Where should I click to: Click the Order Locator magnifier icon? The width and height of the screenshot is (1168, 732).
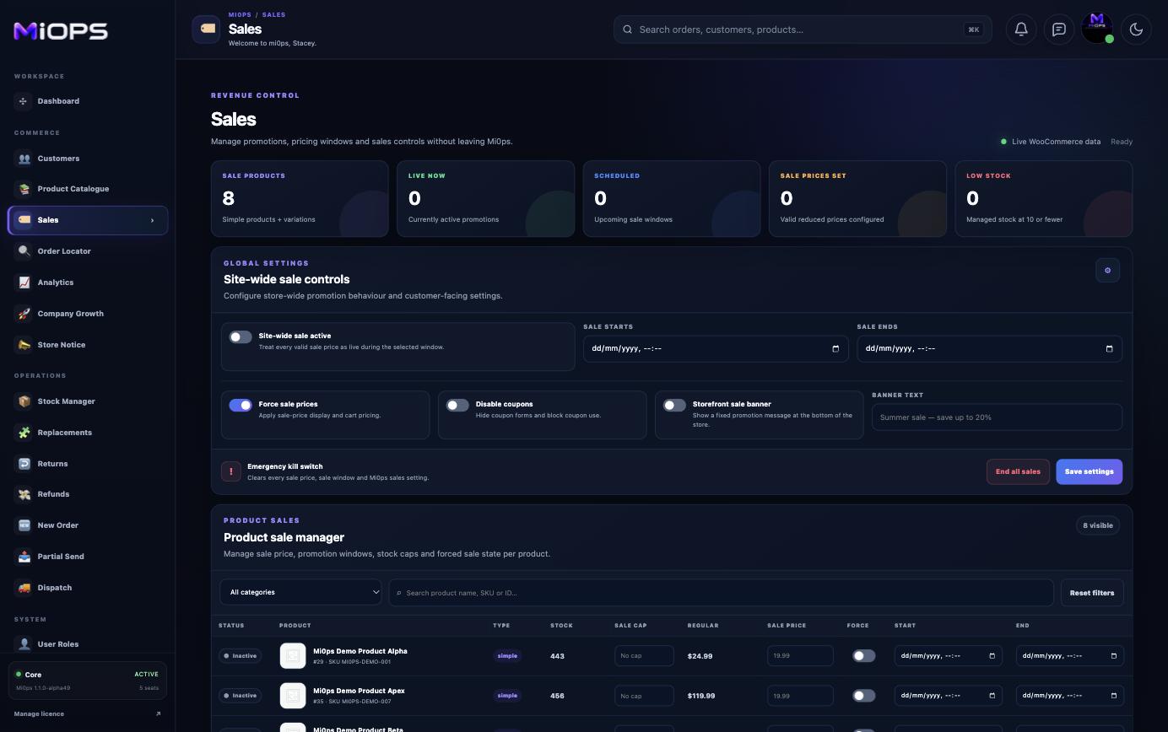[x=24, y=251]
